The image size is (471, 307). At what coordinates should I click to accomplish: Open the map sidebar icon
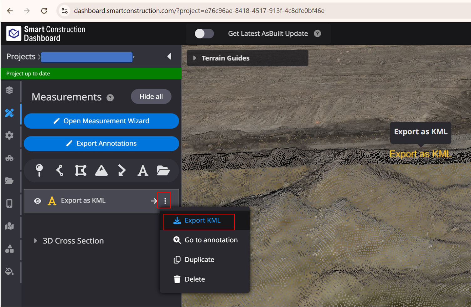pos(9,226)
